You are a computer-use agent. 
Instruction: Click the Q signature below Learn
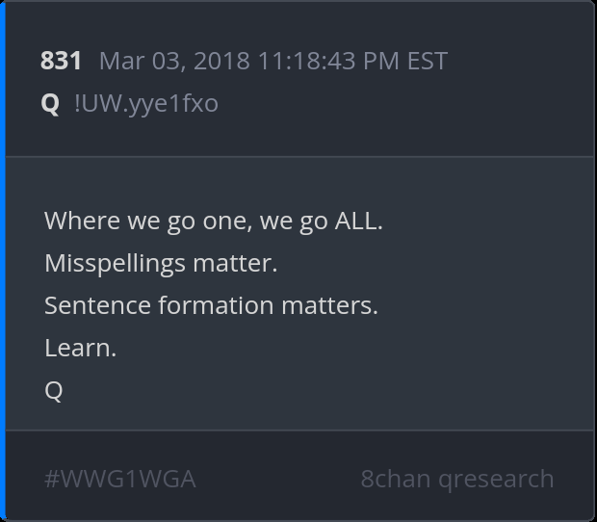click(x=54, y=390)
